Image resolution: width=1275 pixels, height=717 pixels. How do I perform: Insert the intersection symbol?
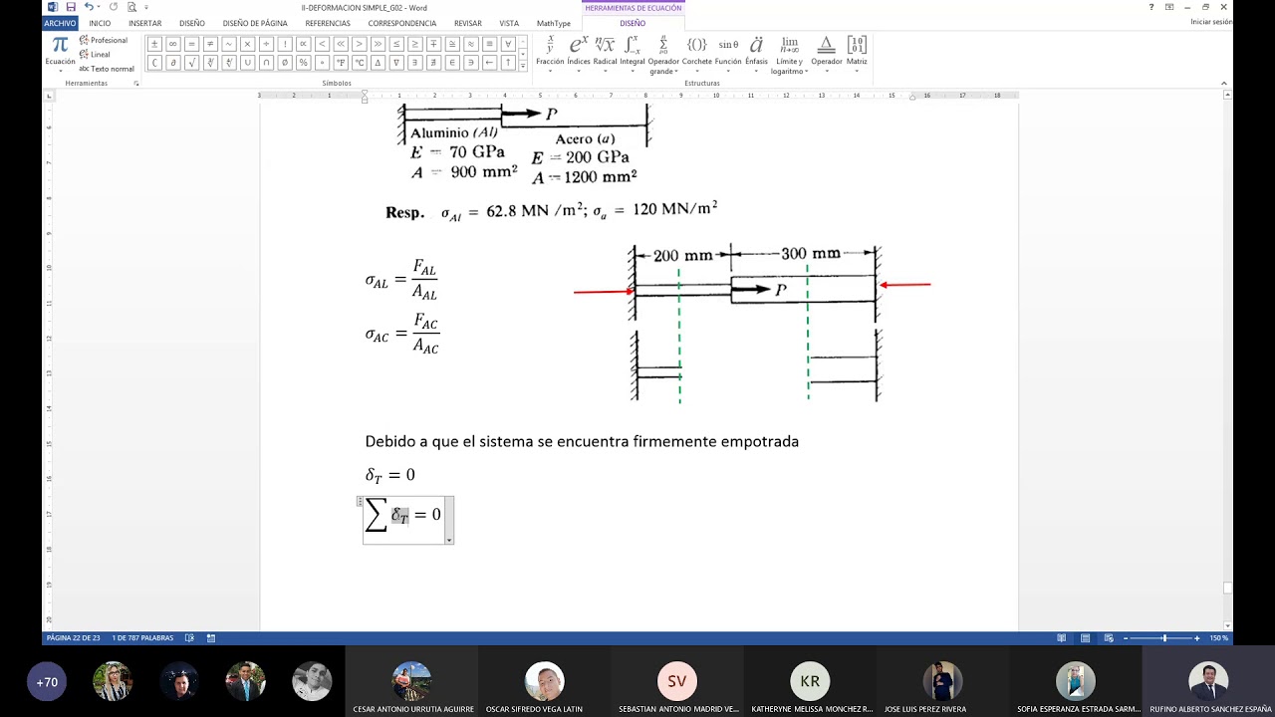point(266,63)
